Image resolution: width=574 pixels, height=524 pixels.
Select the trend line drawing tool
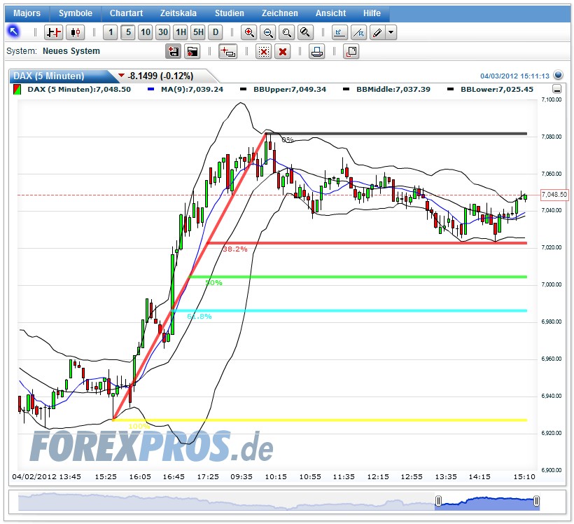(358, 32)
